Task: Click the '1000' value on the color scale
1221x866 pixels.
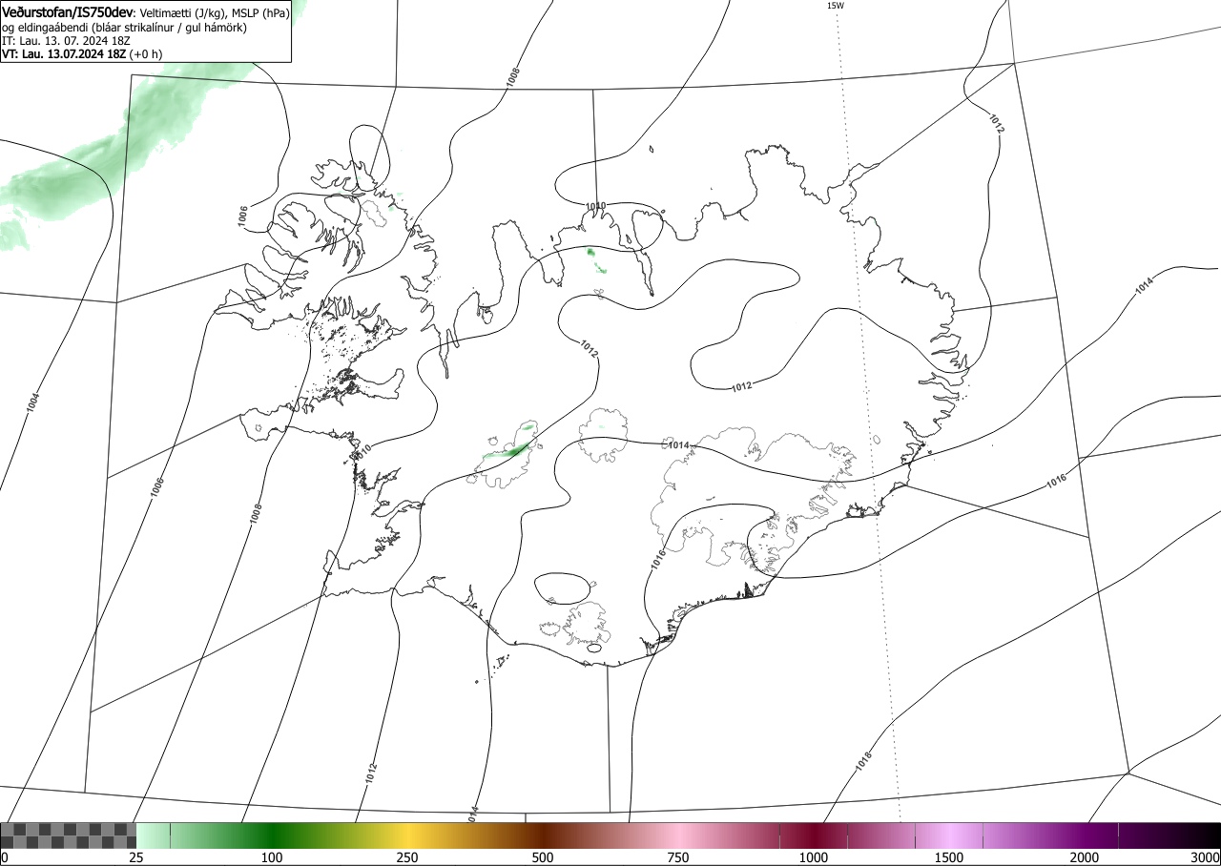Action: 814,857
